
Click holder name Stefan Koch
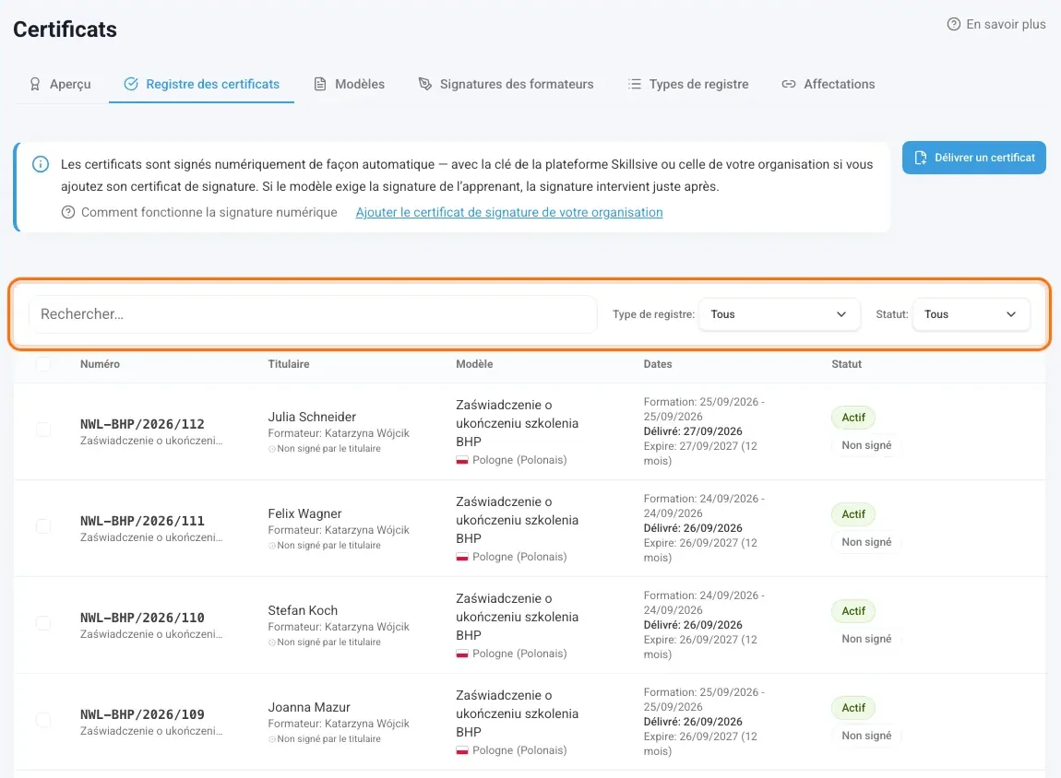(x=303, y=610)
